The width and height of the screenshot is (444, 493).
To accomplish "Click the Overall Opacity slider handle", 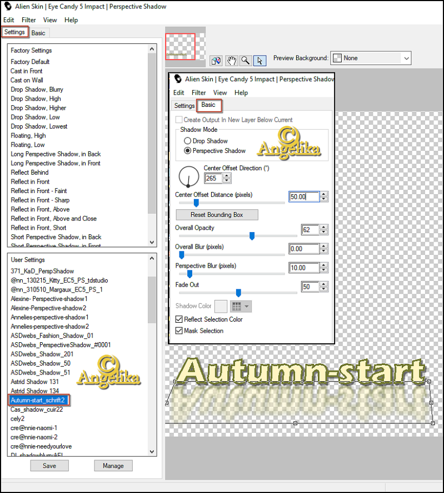I will point(252,236).
